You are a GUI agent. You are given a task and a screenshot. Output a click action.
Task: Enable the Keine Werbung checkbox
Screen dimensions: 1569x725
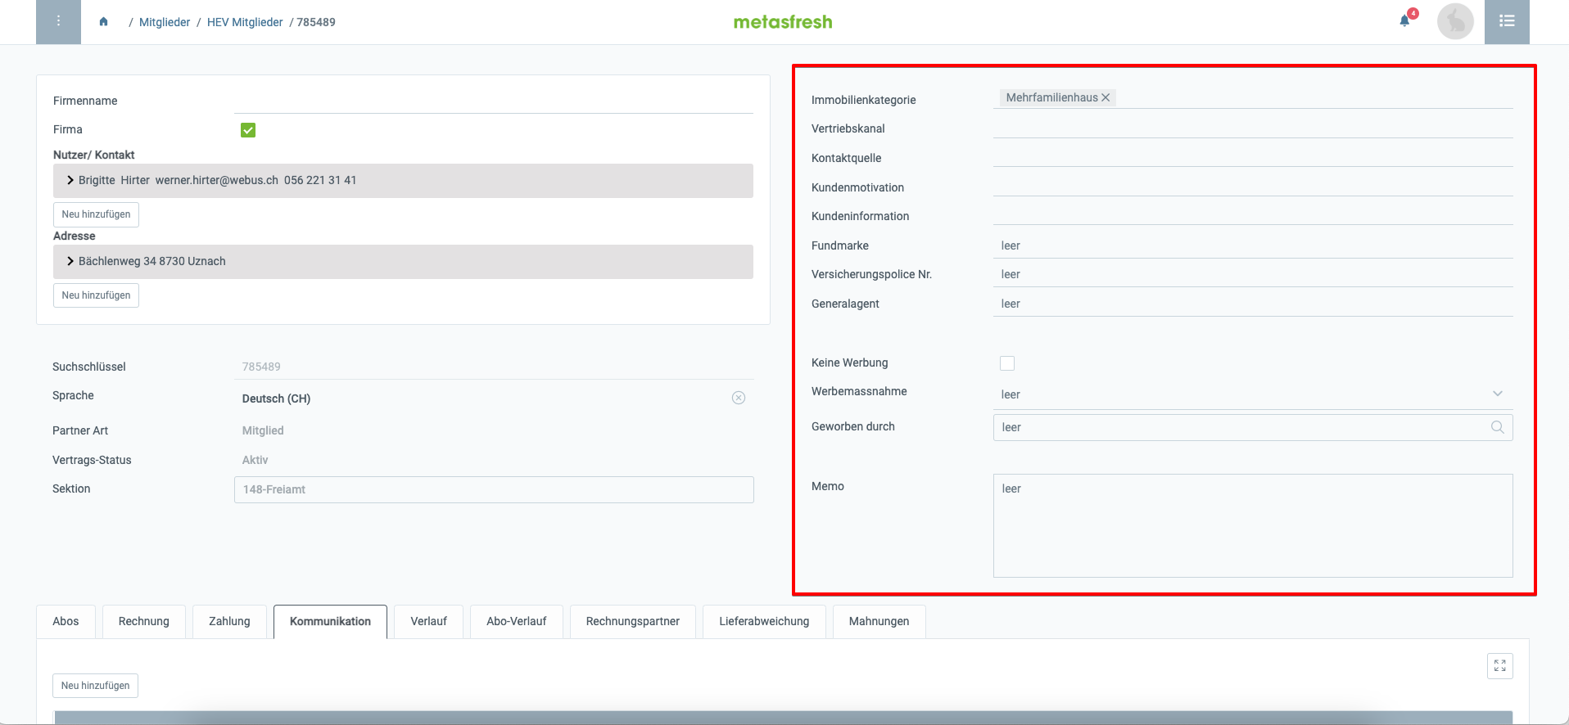1007,363
